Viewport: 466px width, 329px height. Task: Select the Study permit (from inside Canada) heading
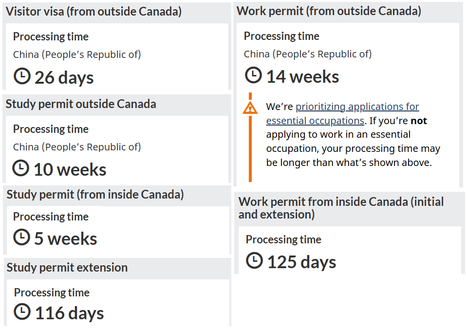coord(95,195)
